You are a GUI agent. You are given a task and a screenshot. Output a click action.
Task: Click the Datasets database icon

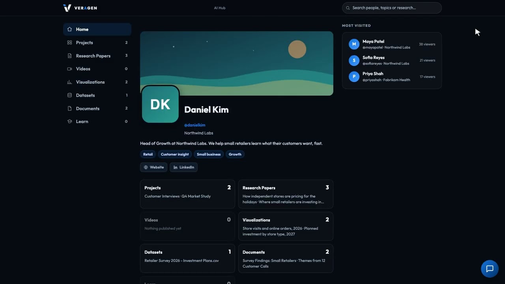tap(69, 95)
